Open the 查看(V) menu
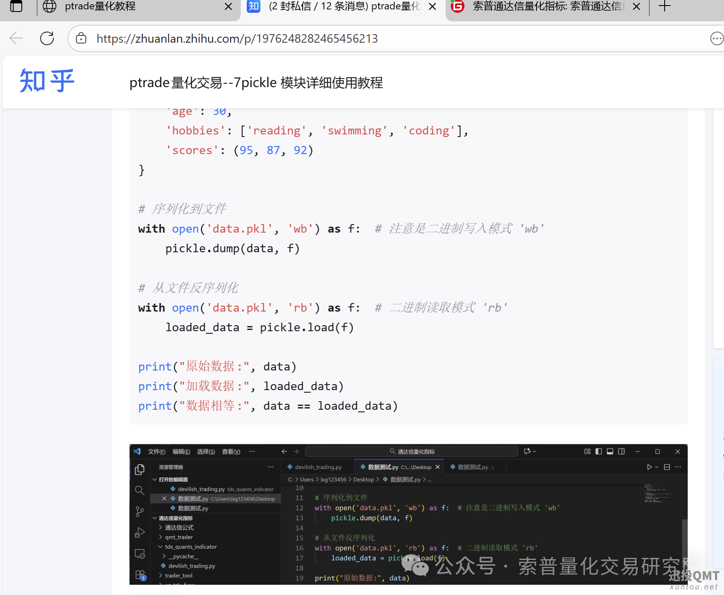Image resolution: width=724 pixels, height=595 pixels. tap(231, 452)
